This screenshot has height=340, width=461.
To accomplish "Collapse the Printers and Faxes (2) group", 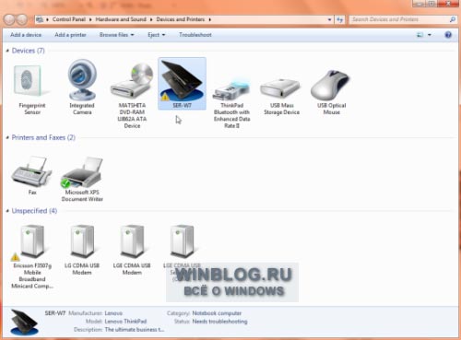I will 7,137.
